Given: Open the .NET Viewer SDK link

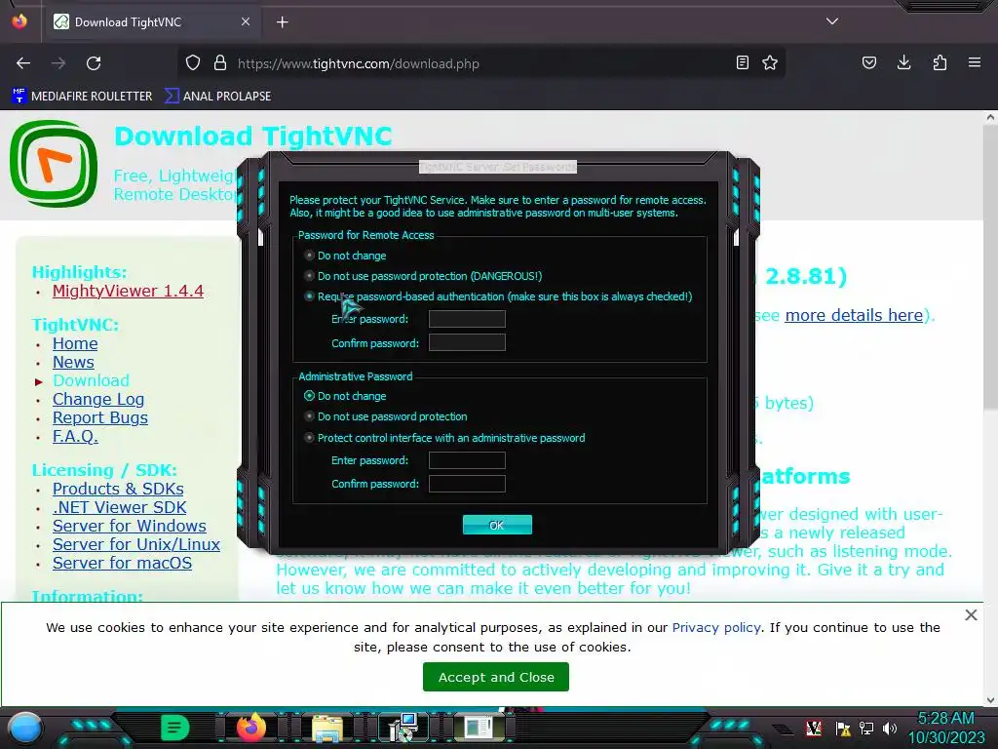Looking at the screenshot, I should coord(119,507).
